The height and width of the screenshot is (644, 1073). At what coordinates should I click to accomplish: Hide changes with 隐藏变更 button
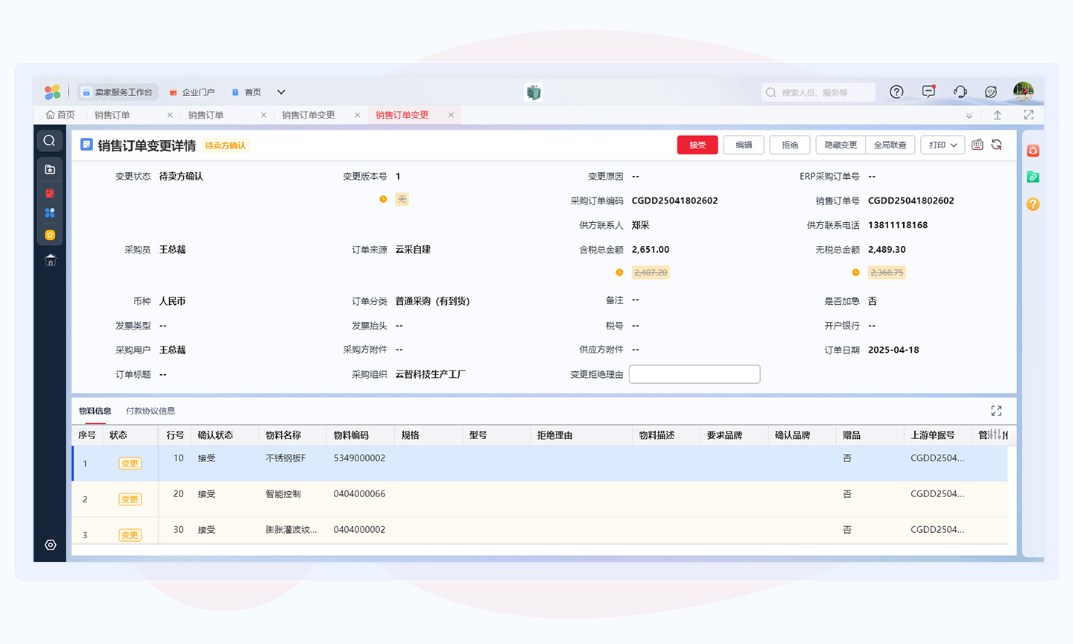[841, 145]
